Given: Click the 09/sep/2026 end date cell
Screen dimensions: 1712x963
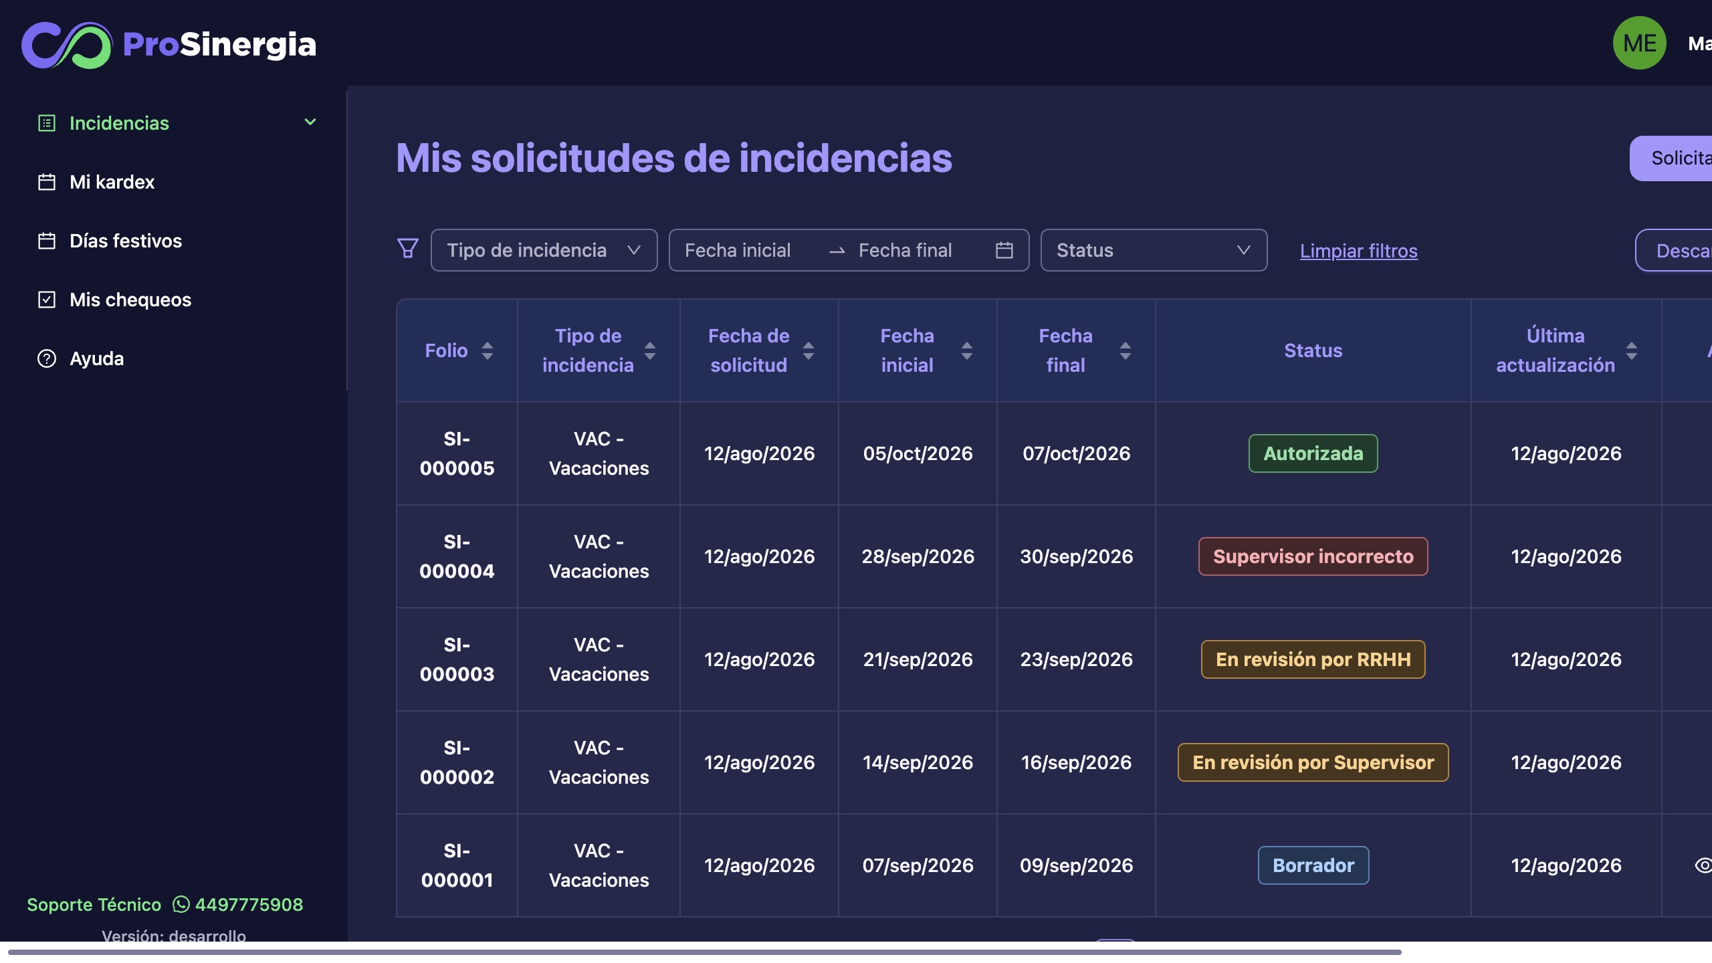Looking at the screenshot, I should pyautogui.click(x=1077, y=865).
